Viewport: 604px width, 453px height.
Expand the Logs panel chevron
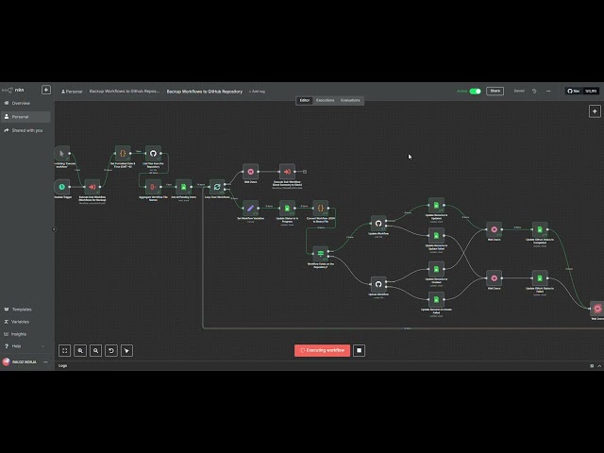tap(599, 366)
